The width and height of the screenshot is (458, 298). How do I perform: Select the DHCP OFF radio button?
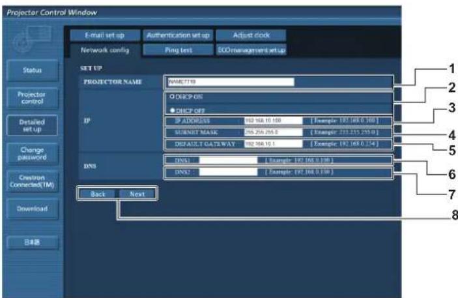(x=173, y=110)
